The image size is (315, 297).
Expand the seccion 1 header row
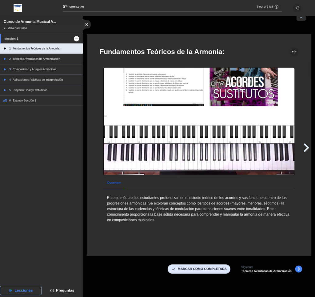pos(42,39)
